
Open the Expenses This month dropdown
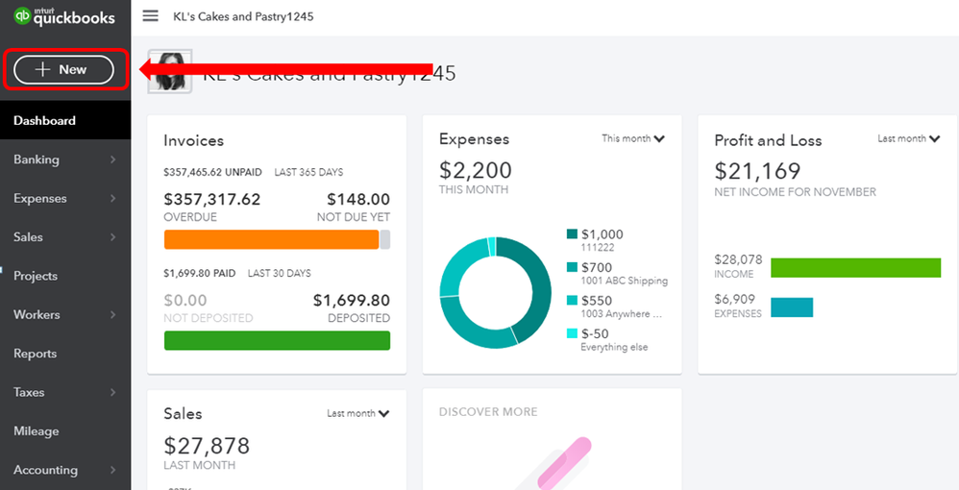click(x=633, y=139)
